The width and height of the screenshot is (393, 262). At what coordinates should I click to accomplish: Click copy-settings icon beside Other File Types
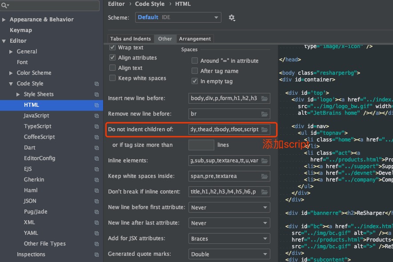(96, 244)
